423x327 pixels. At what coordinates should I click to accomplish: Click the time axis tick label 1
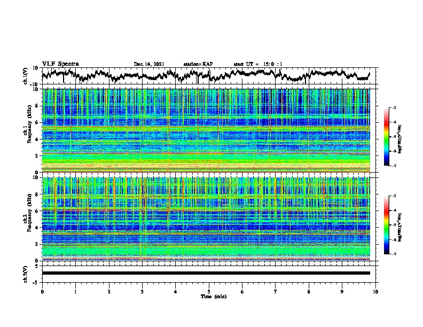(75, 292)
